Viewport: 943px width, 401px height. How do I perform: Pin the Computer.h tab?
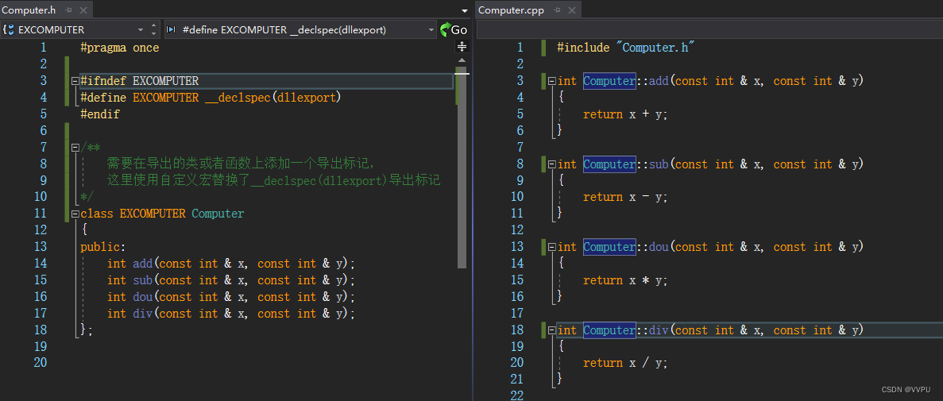(x=69, y=10)
